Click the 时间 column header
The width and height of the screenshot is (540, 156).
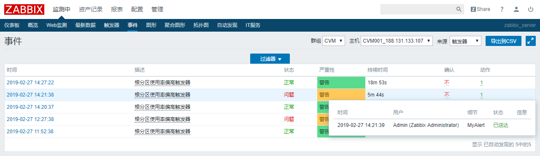[x=12, y=70]
